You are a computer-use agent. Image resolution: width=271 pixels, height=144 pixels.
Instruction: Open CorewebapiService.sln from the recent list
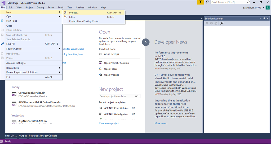[x=32, y=93]
